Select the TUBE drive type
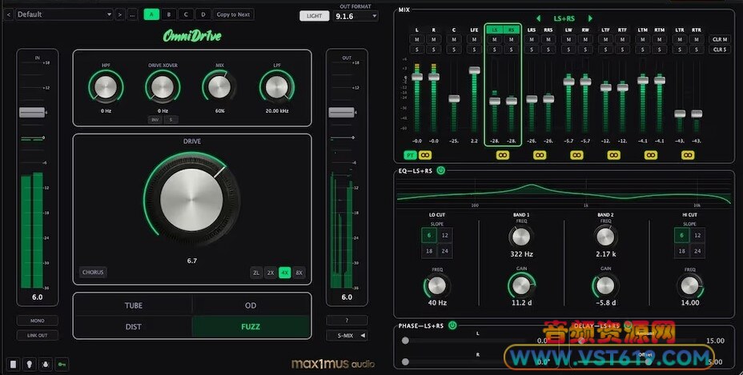 pos(133,305)
